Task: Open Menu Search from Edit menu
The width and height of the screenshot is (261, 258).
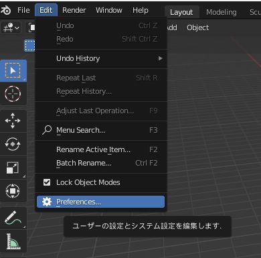Action: coord(101,130)
